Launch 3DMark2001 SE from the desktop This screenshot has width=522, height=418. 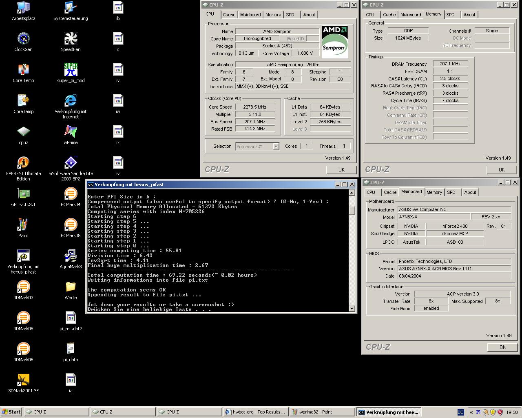pos(23,383)
